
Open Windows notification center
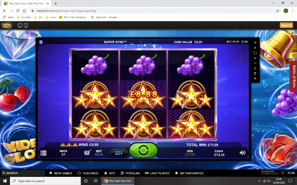tap(290, 181)
